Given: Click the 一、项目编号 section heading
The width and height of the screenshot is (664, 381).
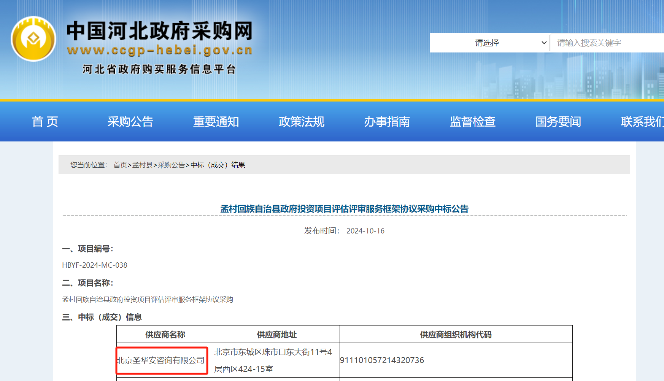Looking at the screenshot, I should pos(88,249).
